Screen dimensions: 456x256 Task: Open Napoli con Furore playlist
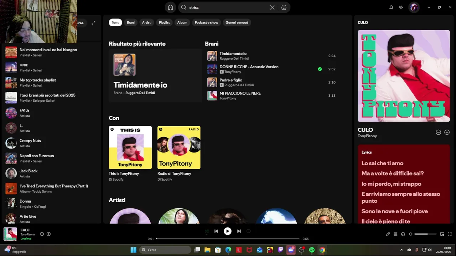pyautogui.click(x=52, y=158)
